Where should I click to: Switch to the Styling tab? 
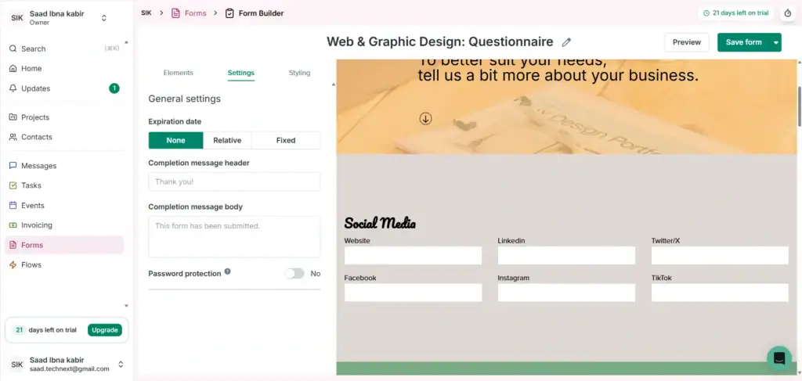(299, 73)
